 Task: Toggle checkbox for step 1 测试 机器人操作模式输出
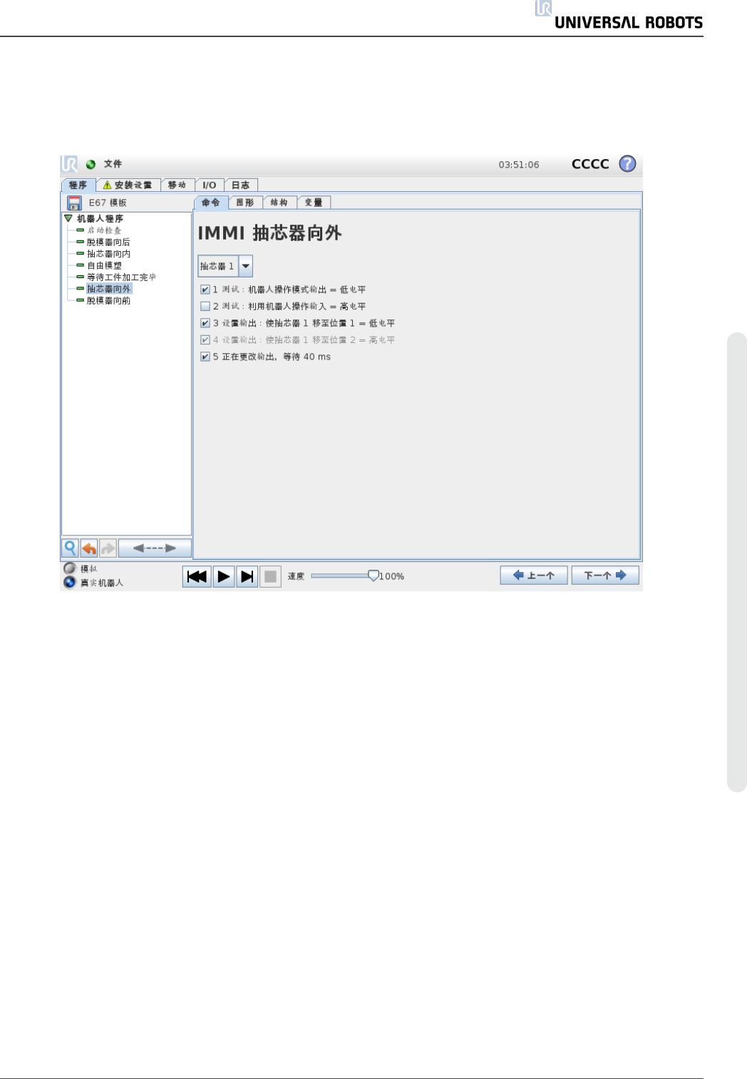[205, 290]
